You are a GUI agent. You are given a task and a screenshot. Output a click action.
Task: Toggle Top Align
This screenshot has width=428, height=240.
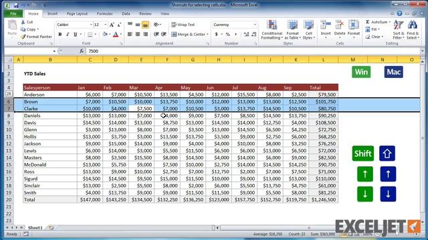click(130, 25)
